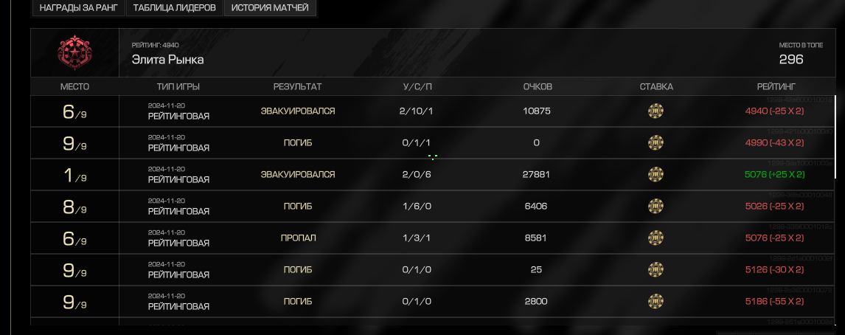Click the bet chip in the 25 points row
Viewport: 845px width, 335px height.
tap(656, 270)
